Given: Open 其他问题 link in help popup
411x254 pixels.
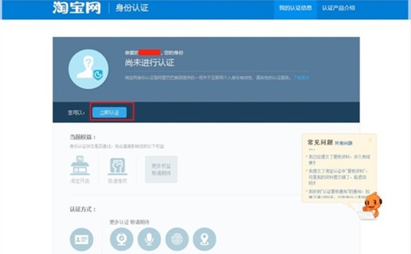Looking at the screenshot, I should (343, 143).
